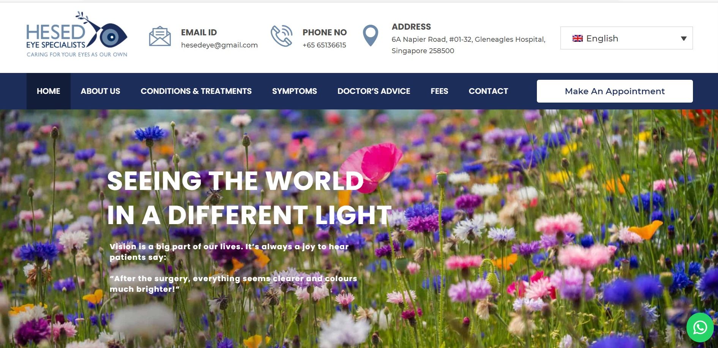The image size is (718, 348).
Task: Open the DOCTOR'S ADVICE page
Action: coord(374,91)
